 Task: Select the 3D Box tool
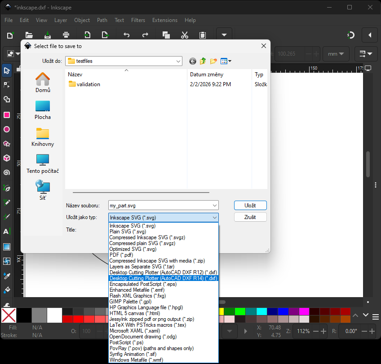tap(7, 158)
